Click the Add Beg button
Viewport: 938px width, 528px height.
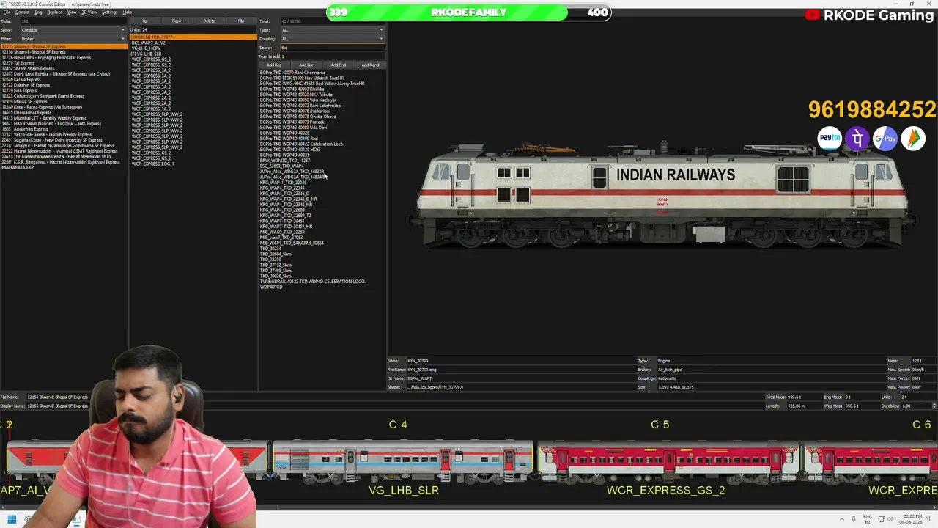[x=274, y=65]
